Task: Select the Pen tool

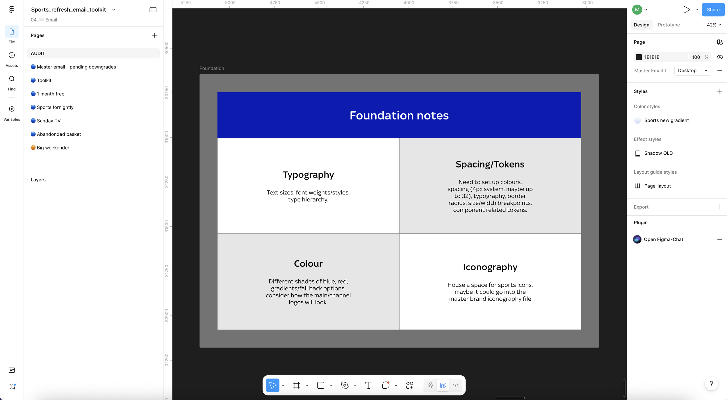Action: [x=344, y=385]
